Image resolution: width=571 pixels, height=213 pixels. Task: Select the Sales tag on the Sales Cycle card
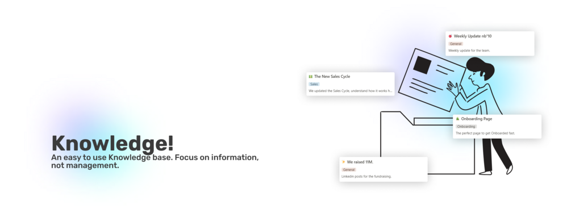coord(314,84)
